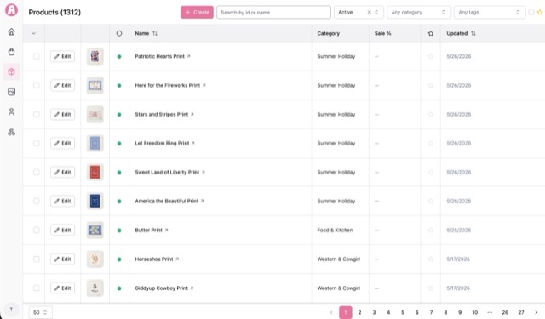This screenshot has height=319, width=545.
Task: Select the America the Beautiful Print checkbox
Action: pos(37,202)
